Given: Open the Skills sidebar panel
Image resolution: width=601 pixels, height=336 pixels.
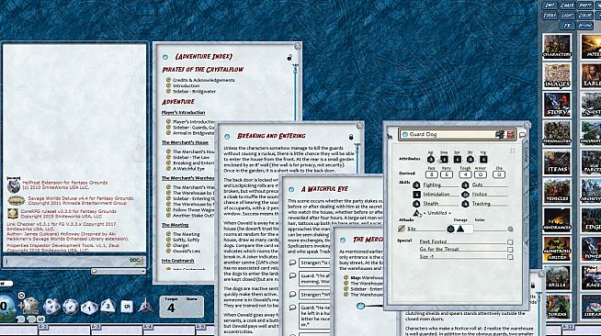Looking at the screenshot, I should 557,277.
